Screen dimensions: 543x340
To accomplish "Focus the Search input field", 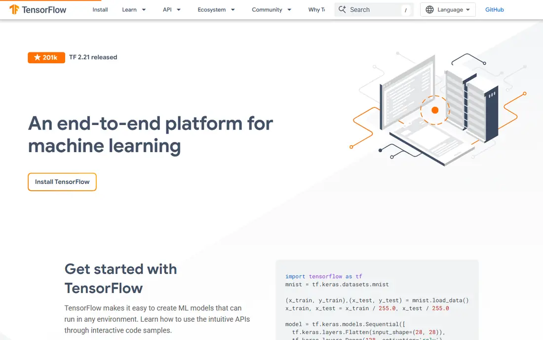I will 374,10.
